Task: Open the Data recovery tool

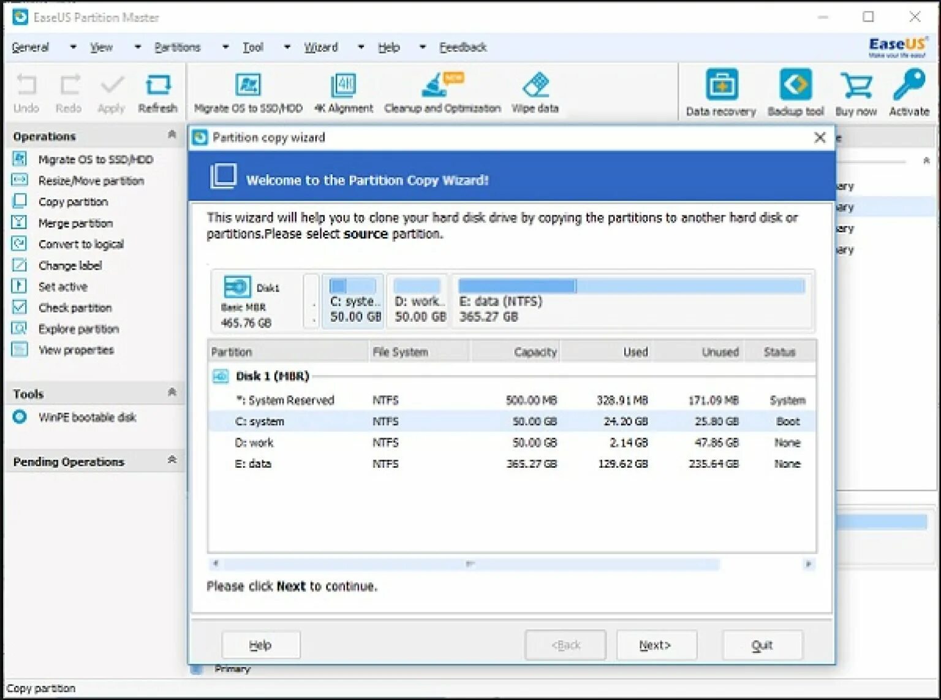Action: (x=721, y=93)
